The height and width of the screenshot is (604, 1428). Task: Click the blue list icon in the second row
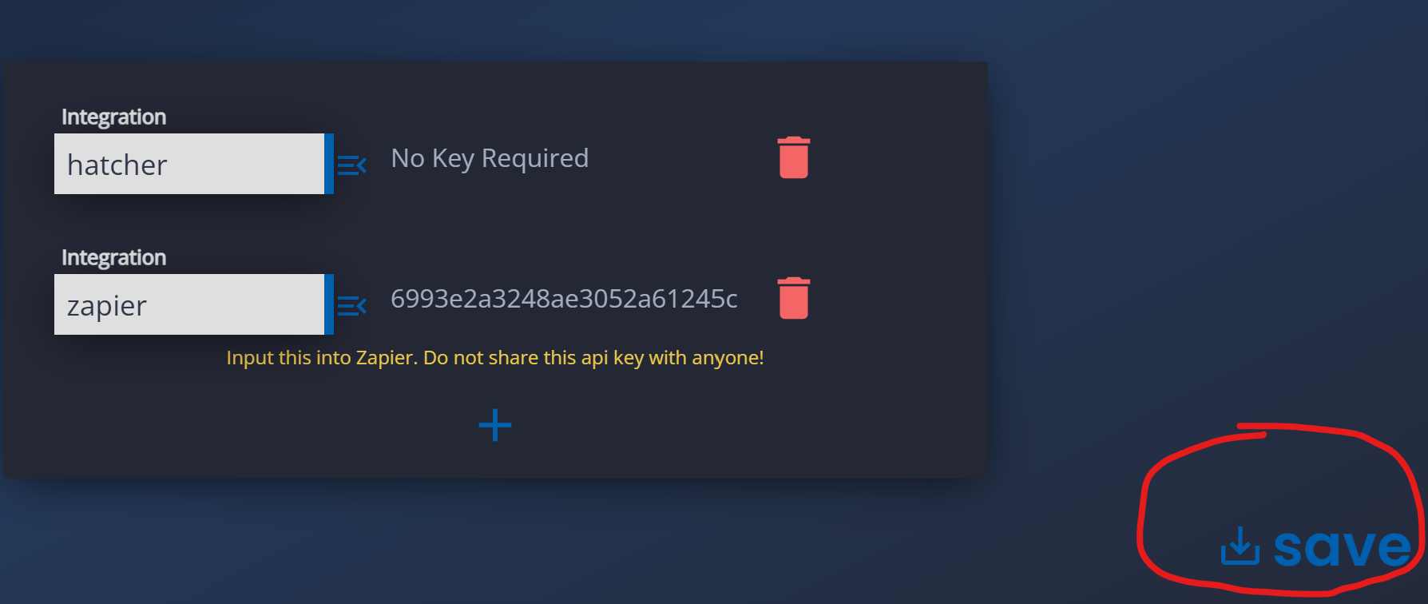pos(351,304)
